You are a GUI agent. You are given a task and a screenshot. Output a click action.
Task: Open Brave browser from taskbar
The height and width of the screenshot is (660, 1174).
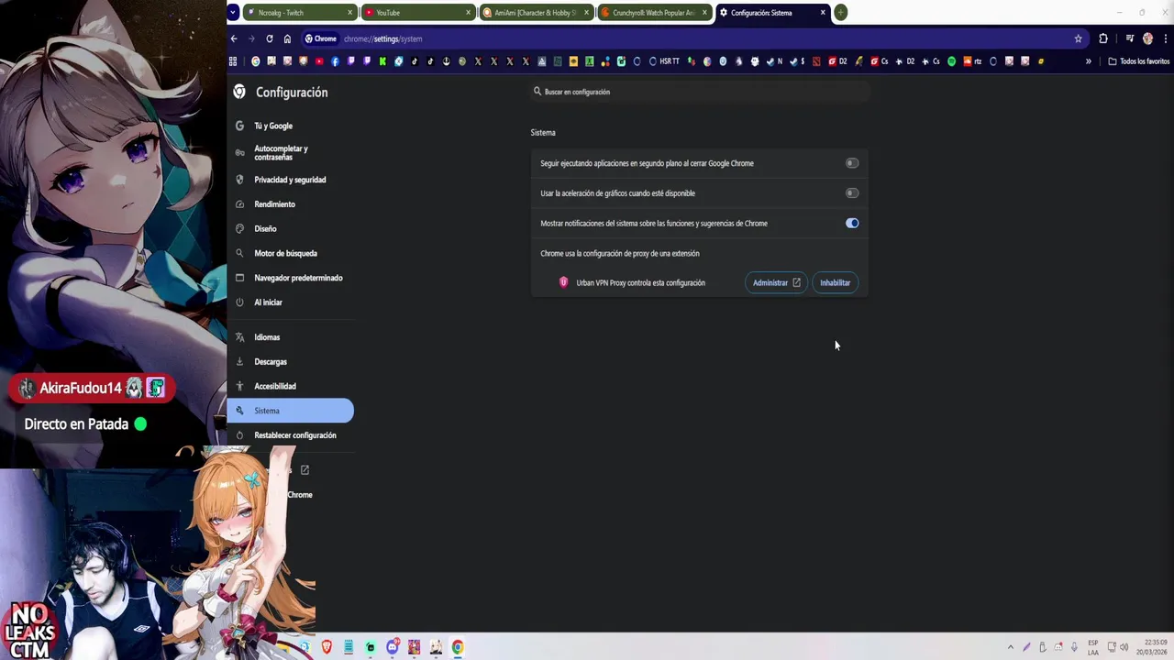(x=327, y=647)
